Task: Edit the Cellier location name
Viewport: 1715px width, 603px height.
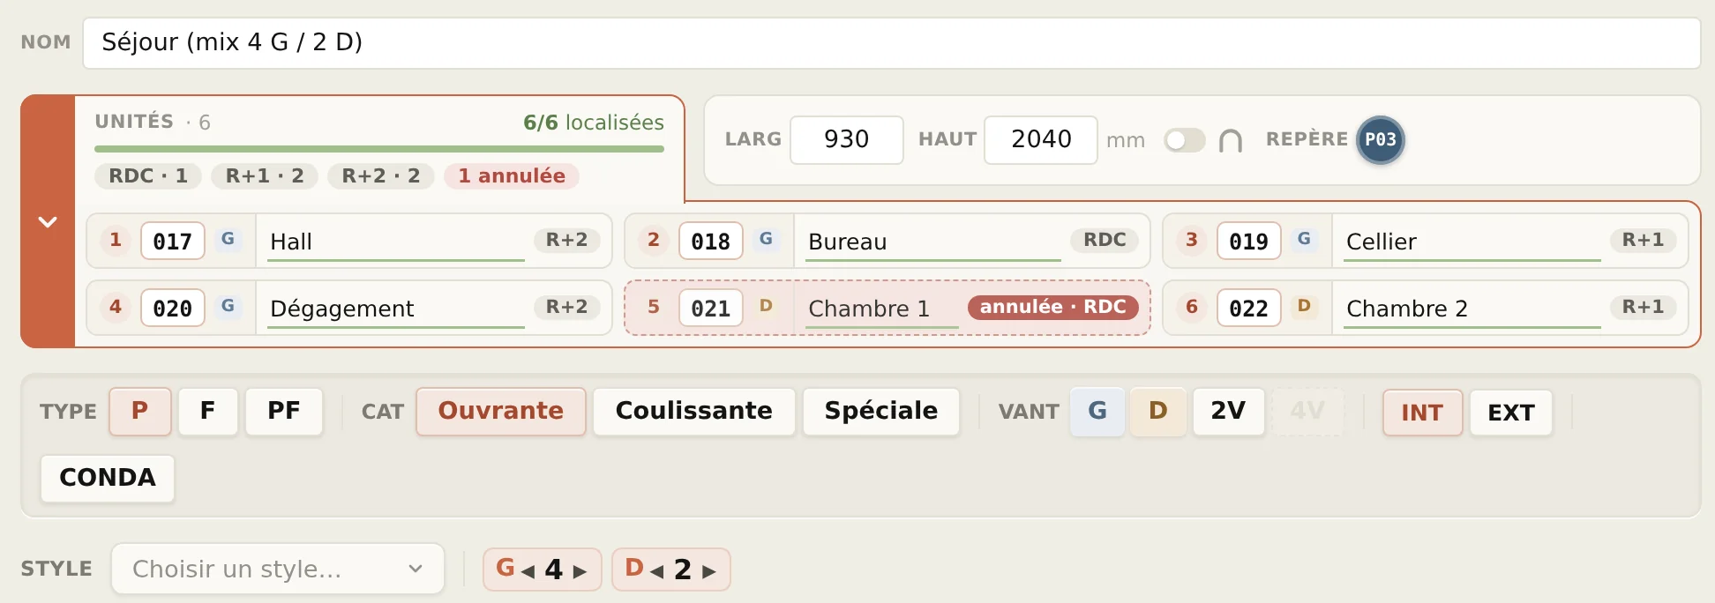Action: tap(1472, 242)
